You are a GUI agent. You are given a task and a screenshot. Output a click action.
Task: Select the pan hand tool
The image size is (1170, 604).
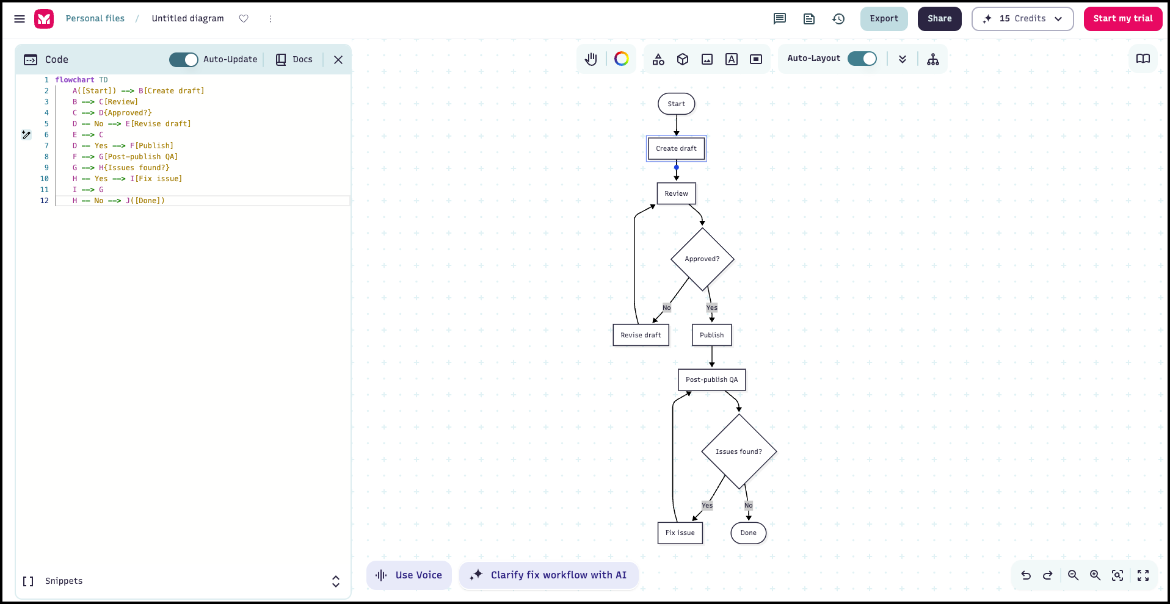pos(591,59)
